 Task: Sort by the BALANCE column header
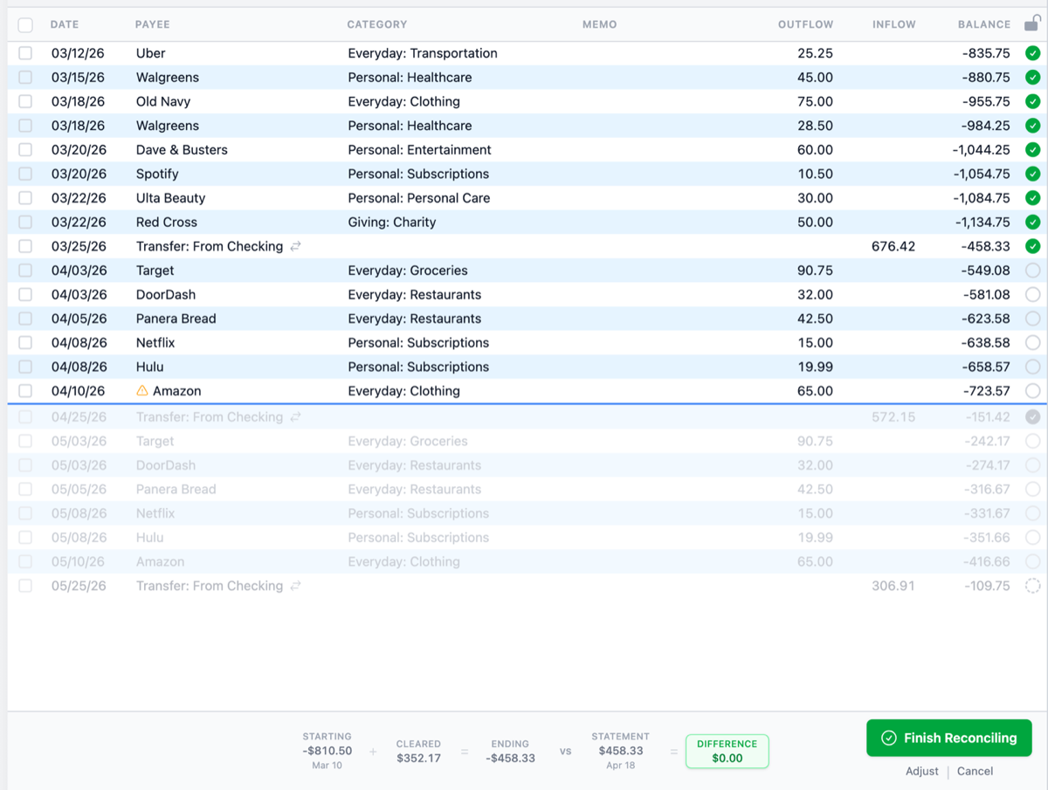(983, 24)
